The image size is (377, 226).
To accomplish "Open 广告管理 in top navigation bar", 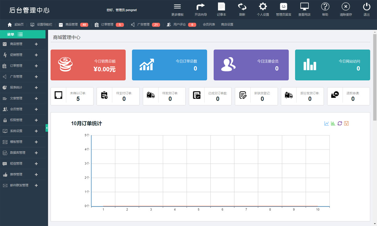I will point(143,25).
